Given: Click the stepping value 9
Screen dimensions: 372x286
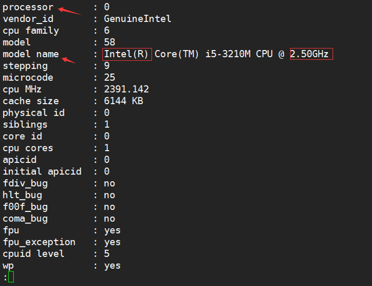Looking at the screenshot, I should (x=107, y=66).
